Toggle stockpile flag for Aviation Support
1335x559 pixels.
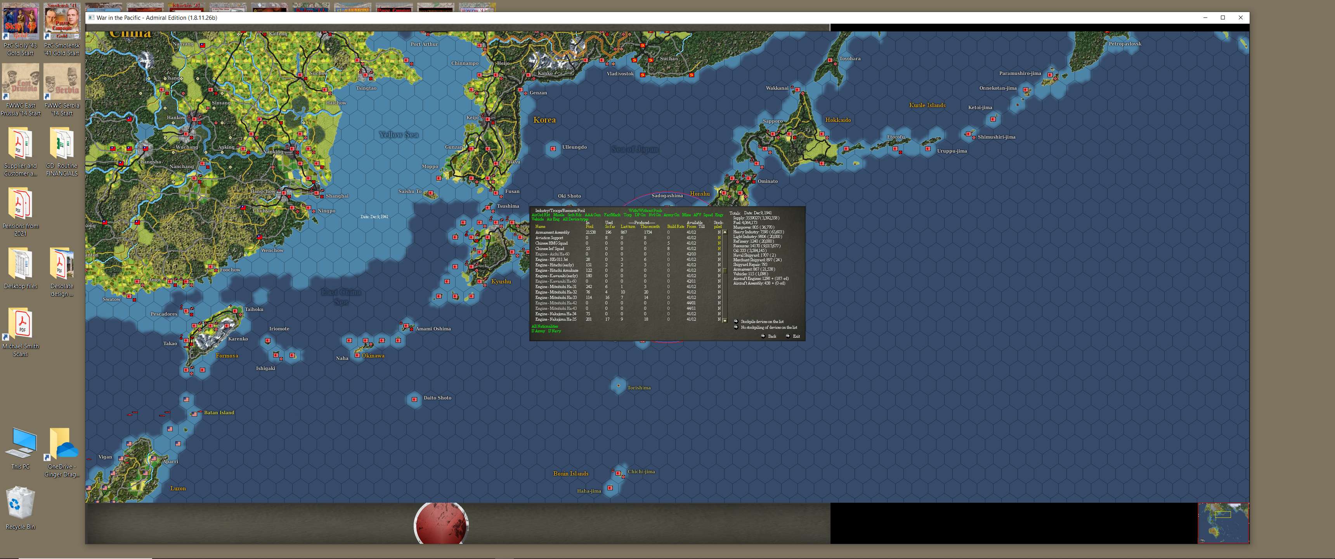click(x=719, y=238)
